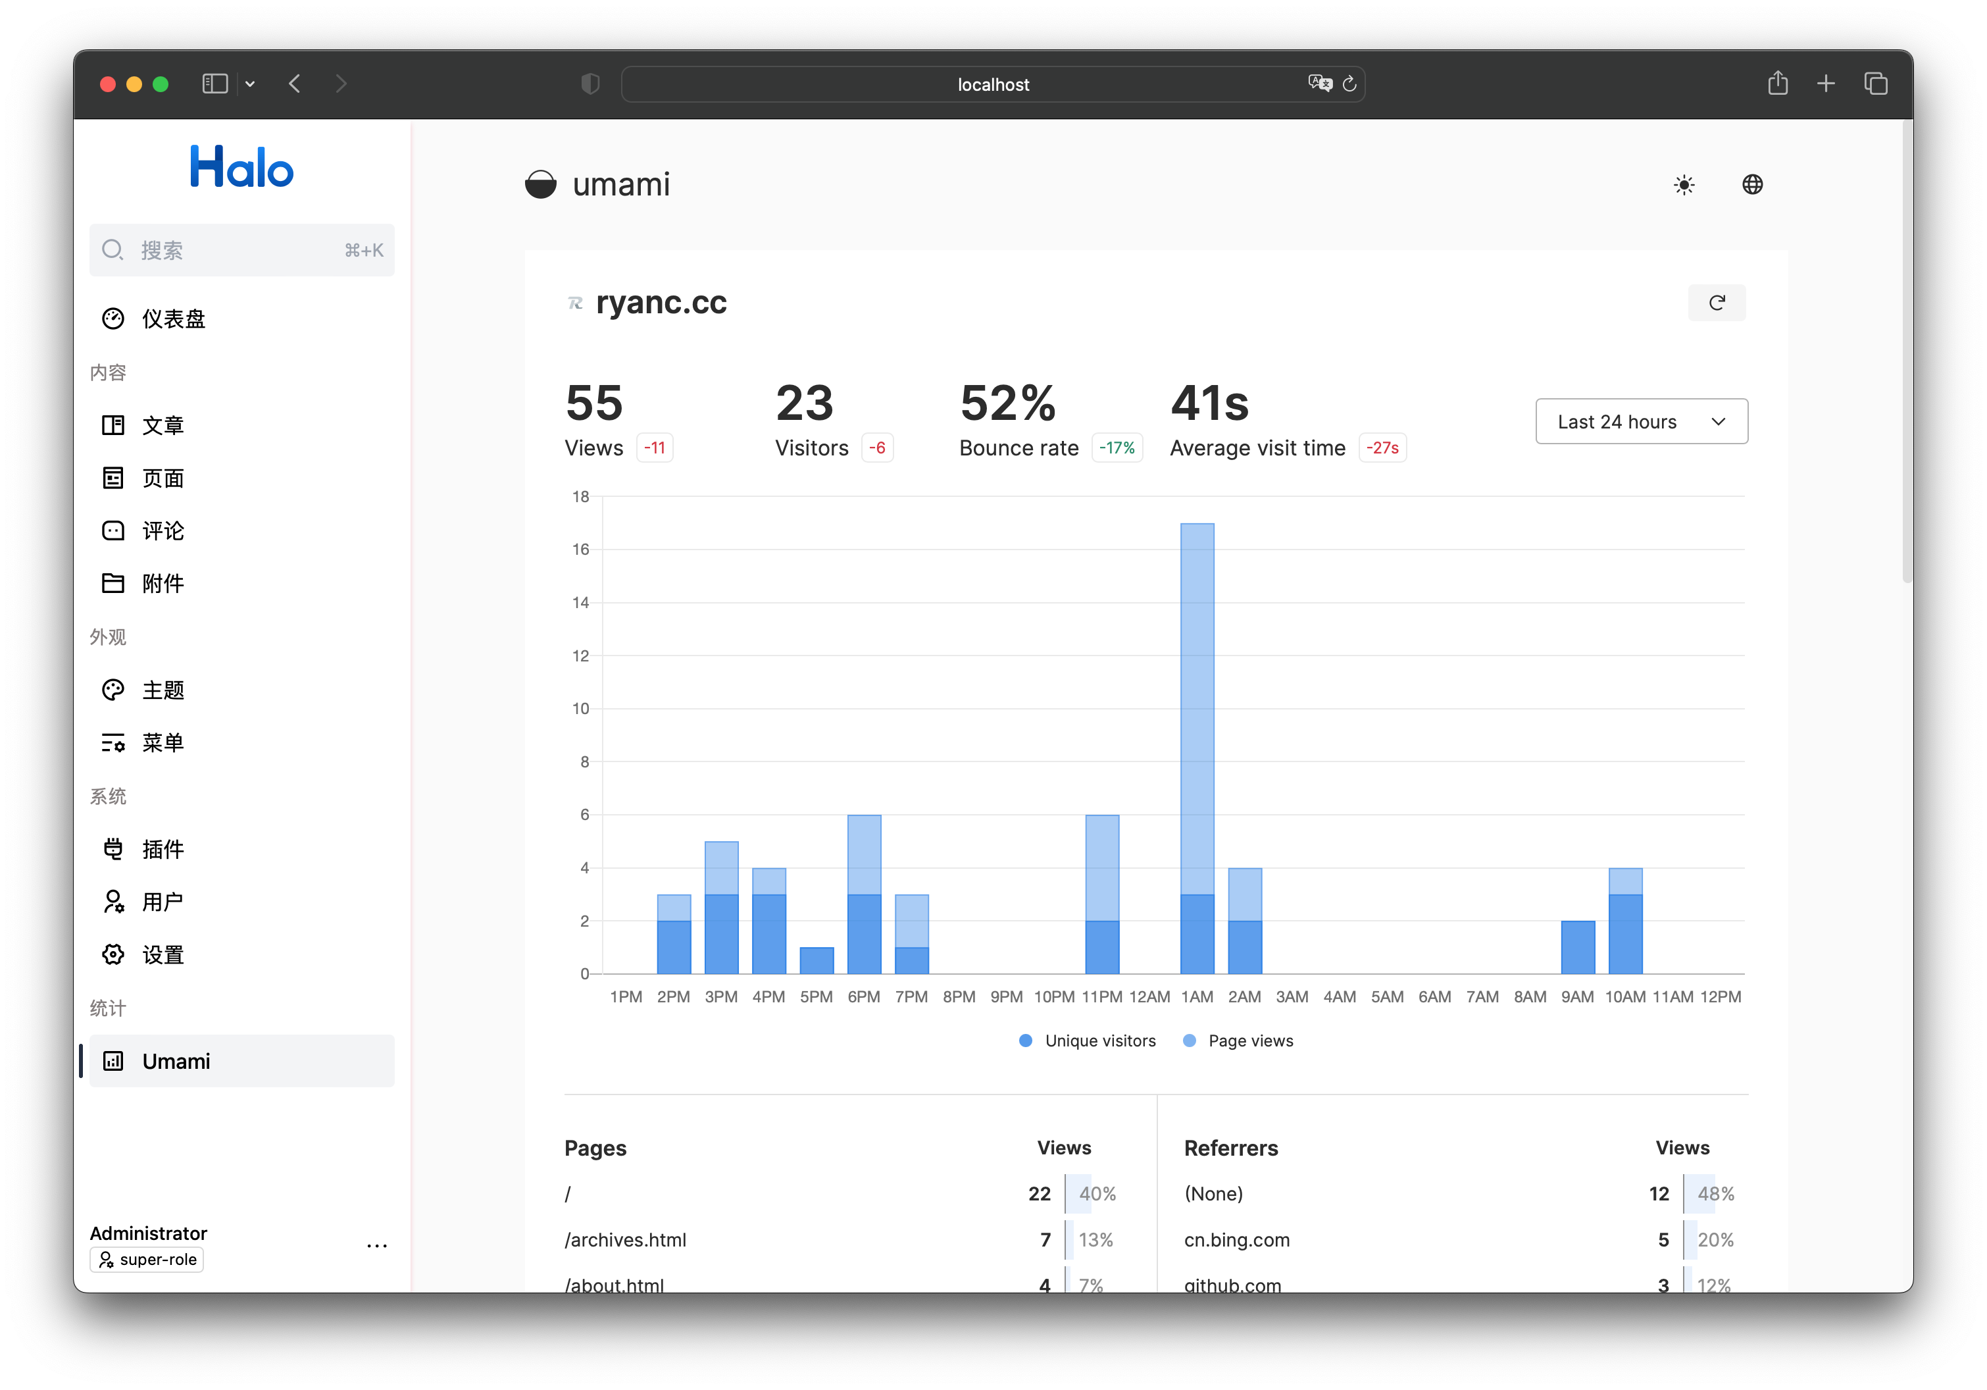Open the Last 24 hours dropdown
Image resolution: width=1987 pixels, height=1390 pixels.
tap(1641, 421)
